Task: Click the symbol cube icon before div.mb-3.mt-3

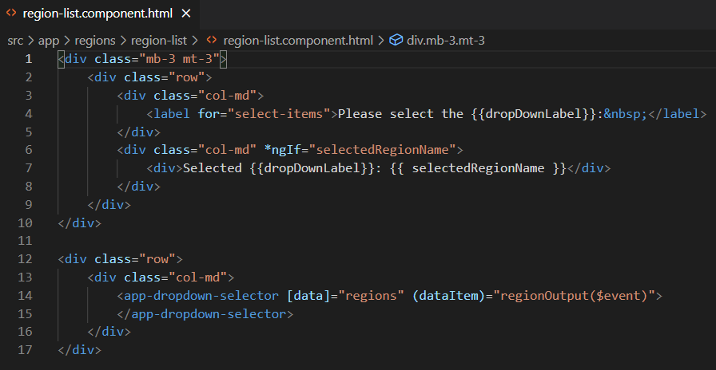Action: point(395,40)
